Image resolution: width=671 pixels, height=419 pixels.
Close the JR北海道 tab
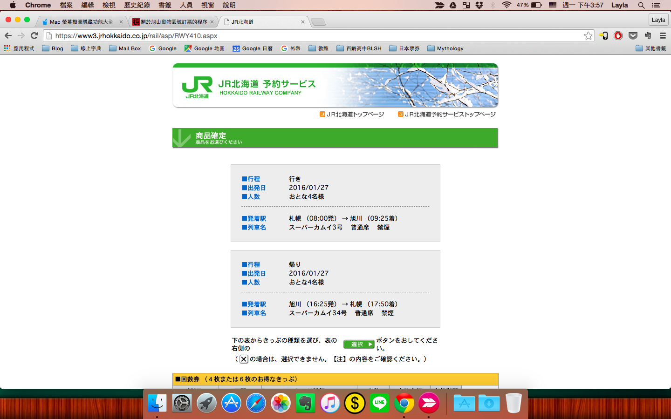click(303, 22)
